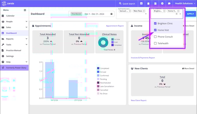Click the Settings gear sidebar icon
The image size is (197, 114).
coord(3,56)
